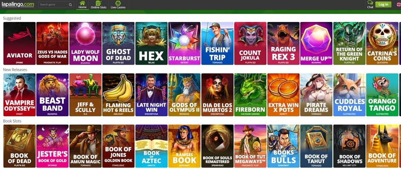Image resolution: width=401 pixels, height=170 pixels.
Task: Open the Flaming Hot 6 Reels tile
Action: pyautogui.click(x=118, y=95)
